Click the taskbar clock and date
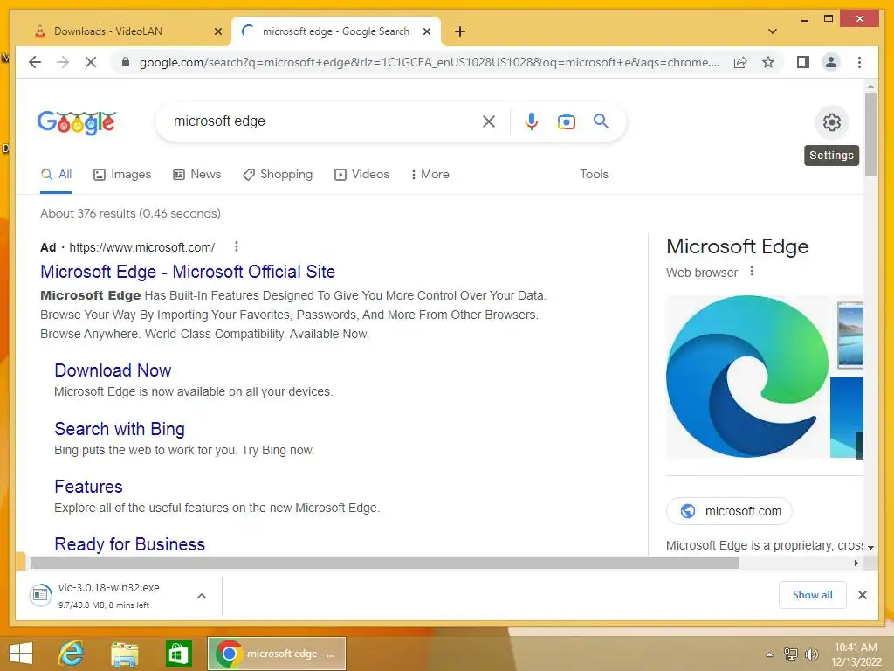 click(x=856, y=654)
